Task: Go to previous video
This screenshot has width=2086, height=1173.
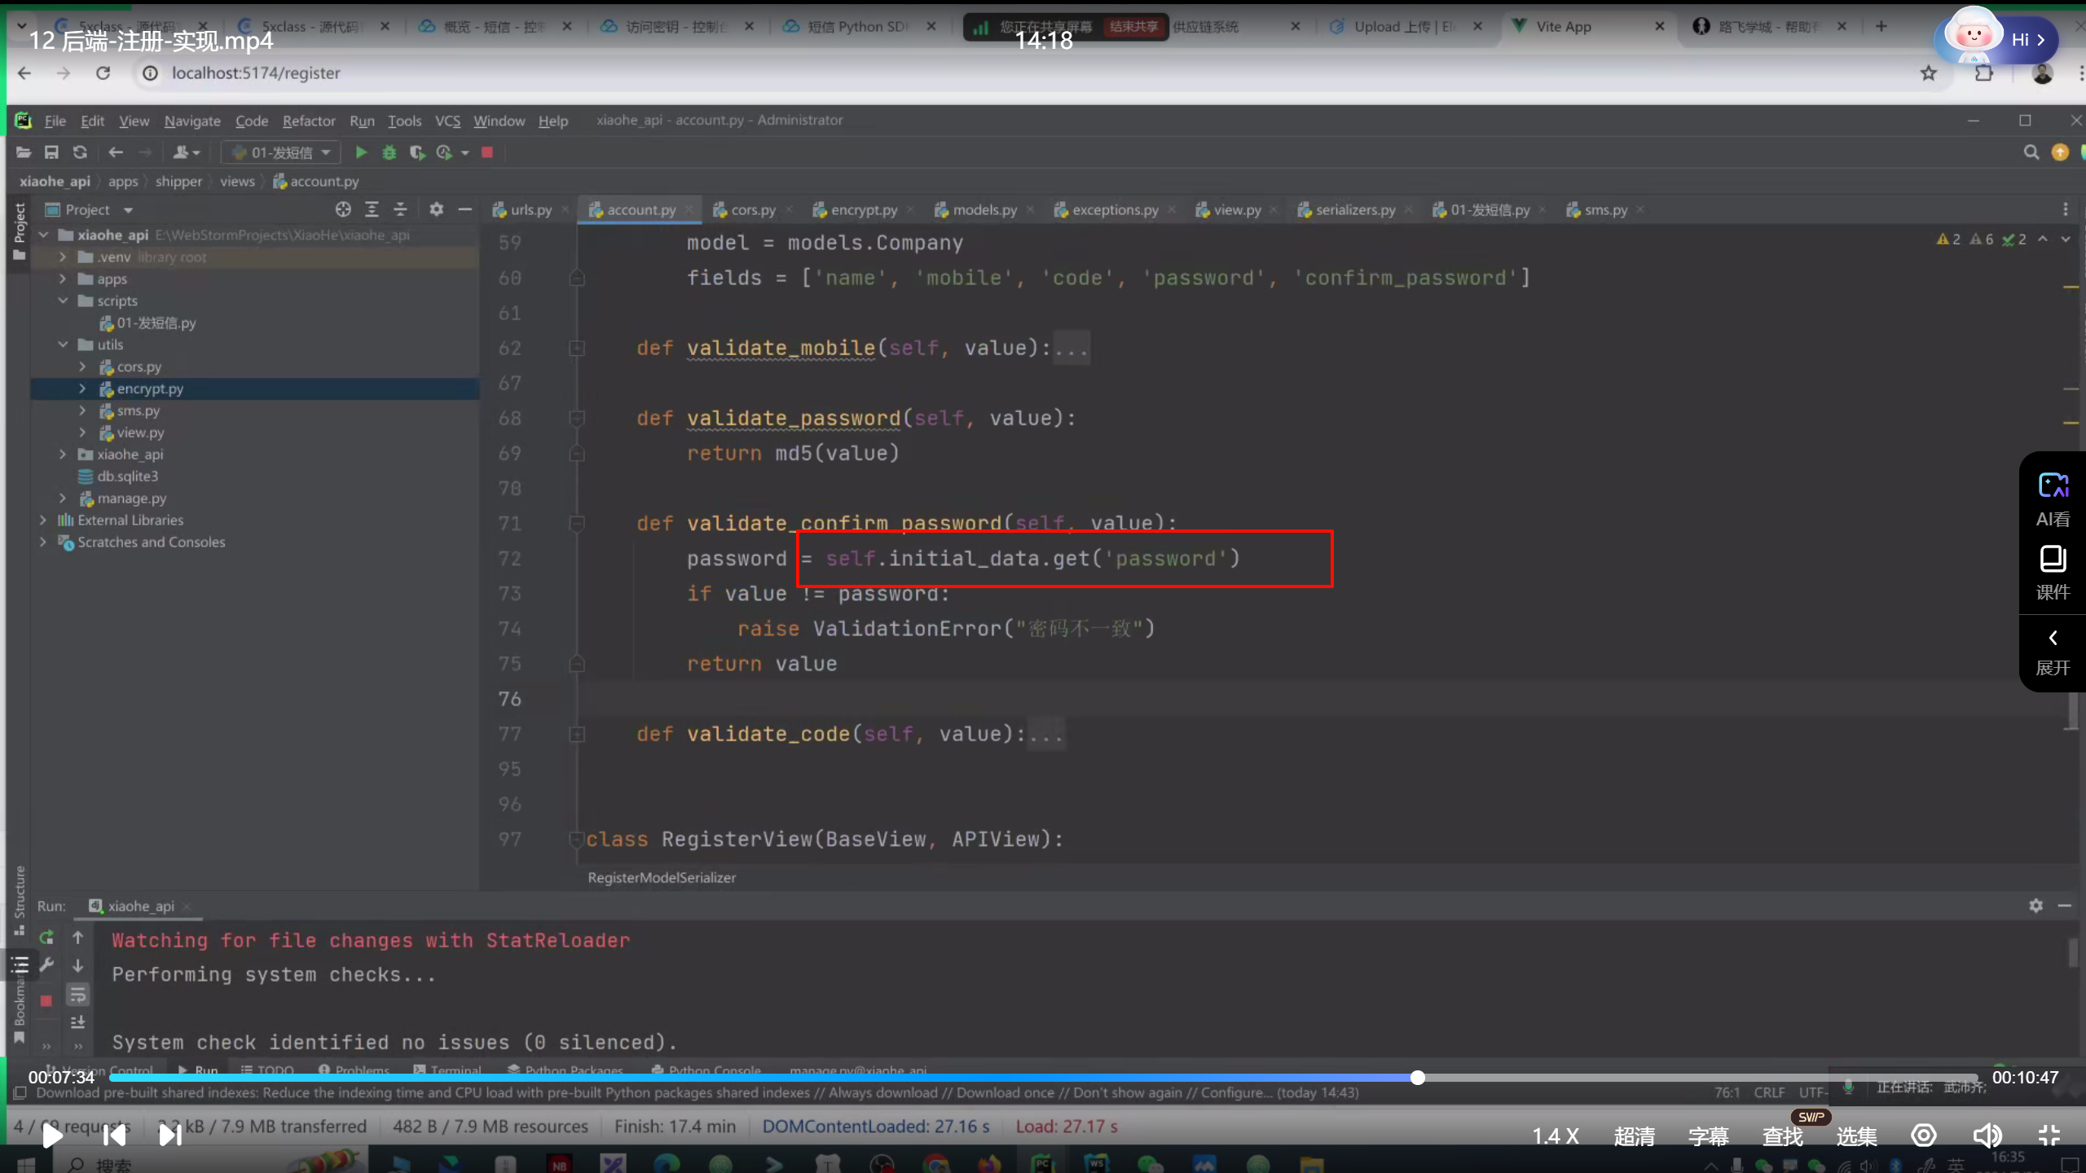Action: (x=115, y=1135)
